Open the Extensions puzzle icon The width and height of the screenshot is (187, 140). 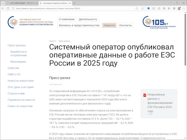pyautogui.click(x=154, y=8)
